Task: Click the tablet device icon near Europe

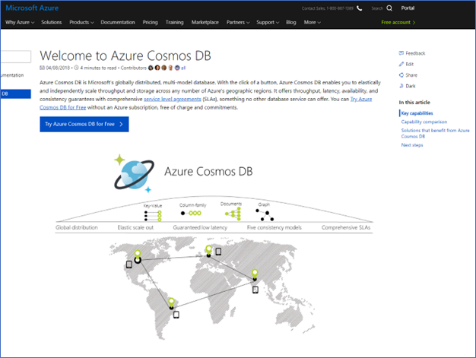Action: pyautogui.click(x=218, y=252)
